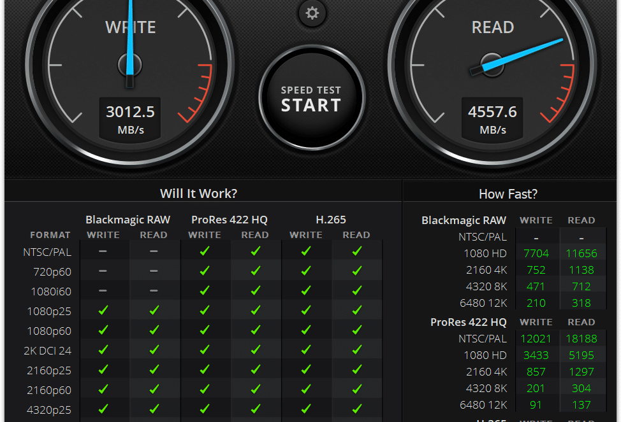Viewport: 621px width, 422px height.
Task: Select Blackmagic RAW 1080 HD write value 7704
Action: tap(536, 253)
